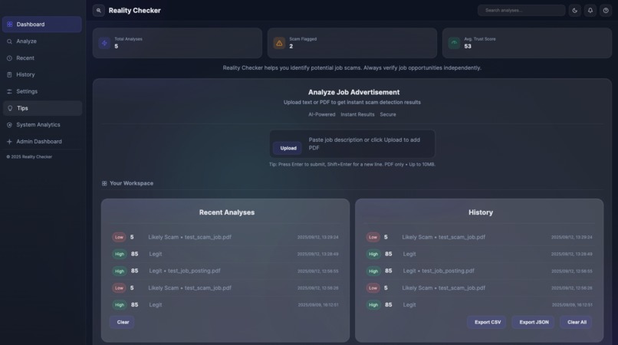
Task: Open History test_job_posting.pdf entry
Action: click(479, 271)
